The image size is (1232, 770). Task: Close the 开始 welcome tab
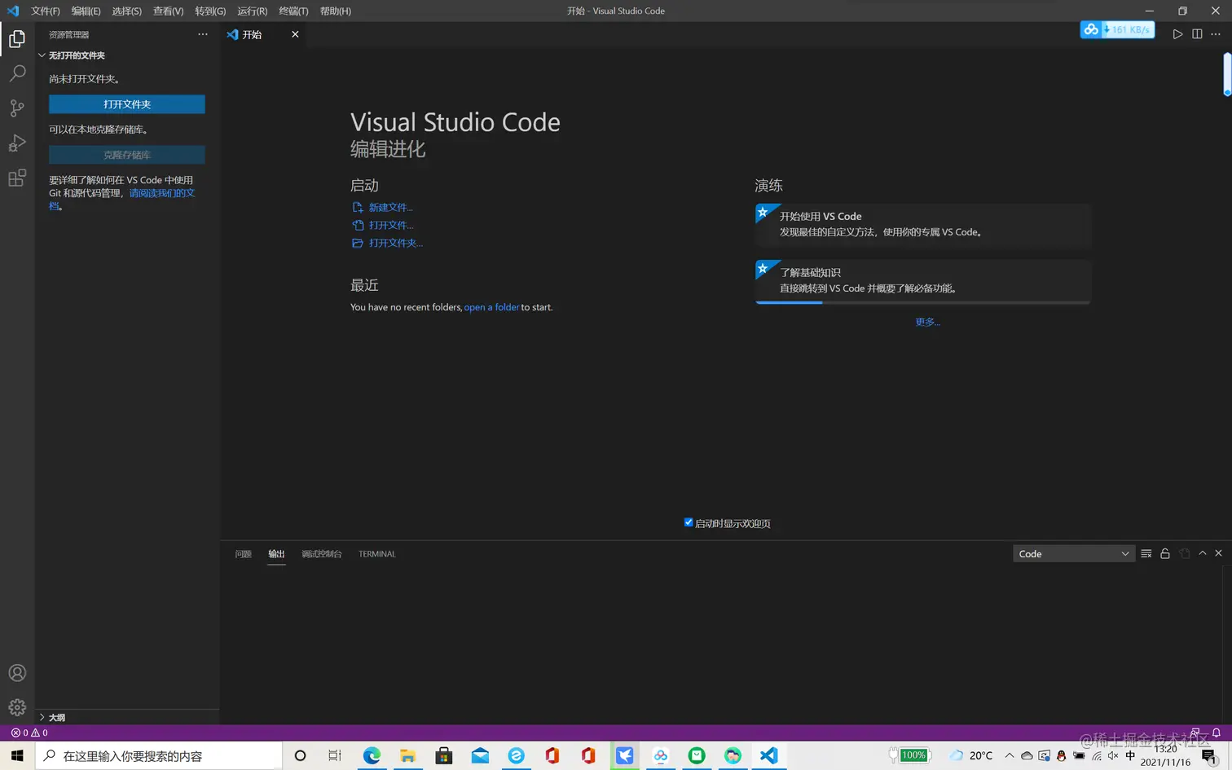(295, 34)
